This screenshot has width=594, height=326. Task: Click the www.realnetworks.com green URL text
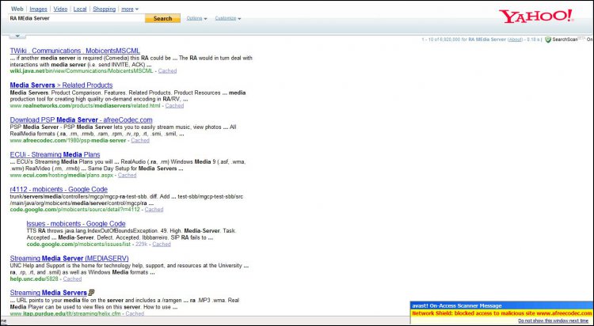pos(86,106)
